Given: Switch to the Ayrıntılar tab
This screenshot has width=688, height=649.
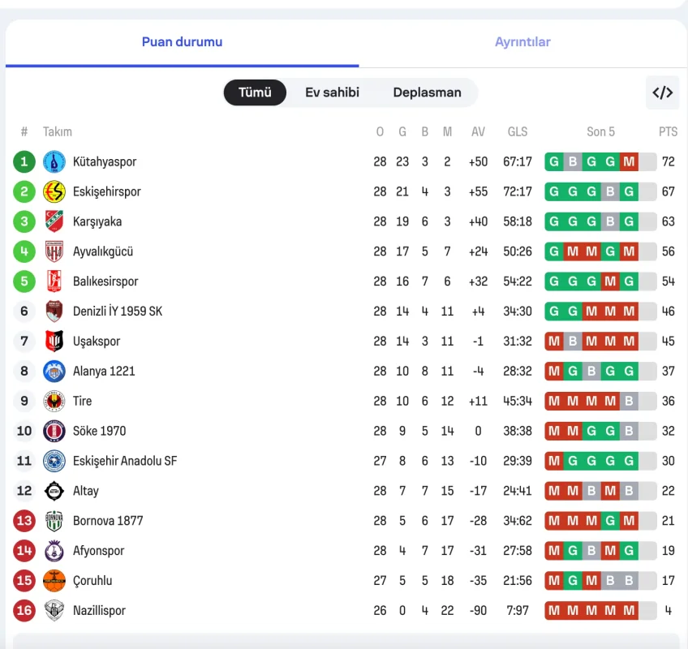Looking at the screenshot, I should 522,42.
